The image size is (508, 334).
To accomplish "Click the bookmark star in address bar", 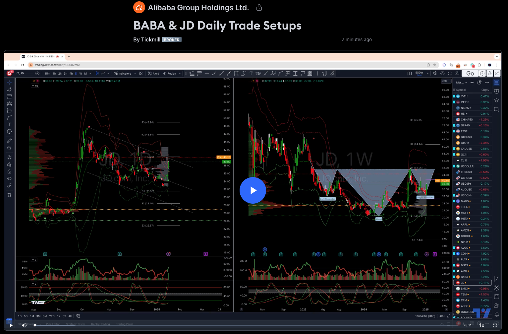I will point(434,65).
